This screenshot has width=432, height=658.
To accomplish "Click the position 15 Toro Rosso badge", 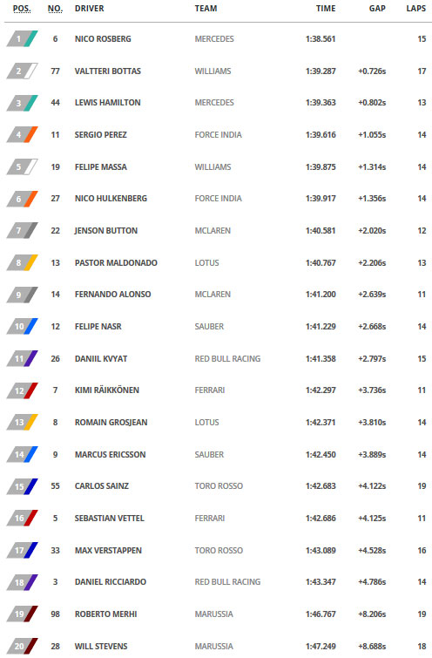I will tap(23, 486).
